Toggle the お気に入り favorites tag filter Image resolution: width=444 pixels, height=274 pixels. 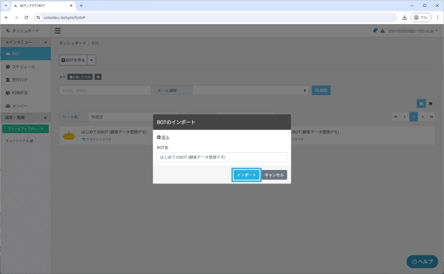(80, 77)
